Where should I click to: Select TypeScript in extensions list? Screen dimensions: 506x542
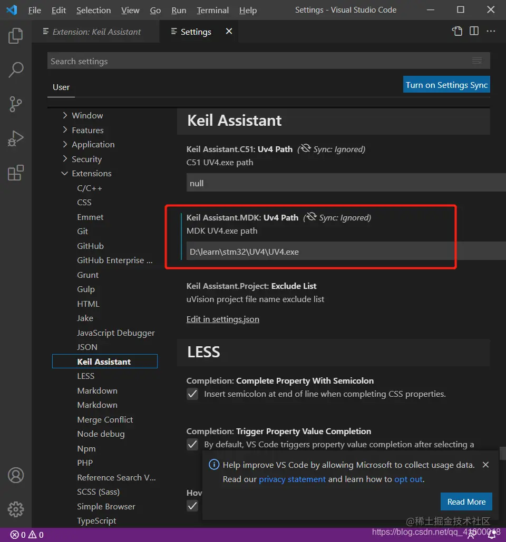pos(96,520)
